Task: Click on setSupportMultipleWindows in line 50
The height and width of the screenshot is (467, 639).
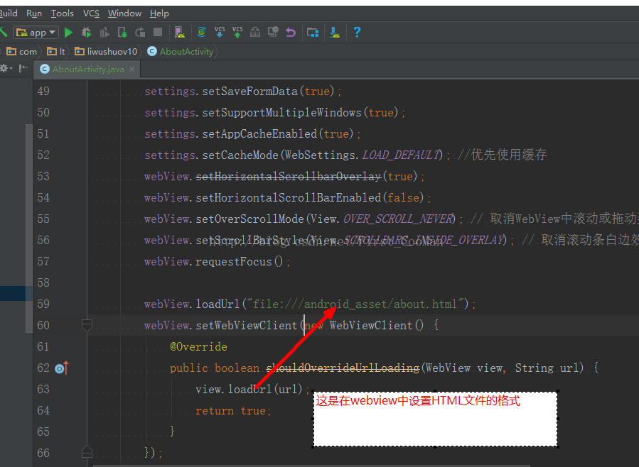Action: [x=282, y=112]
